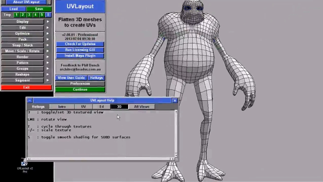Select temp slot 3 button
This screenshot has height=182, width=323.
(x=29, y=15)
